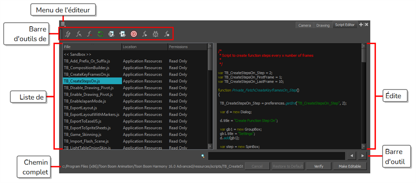
Task: Click the Make Editable button
Action: pos(350,167)
